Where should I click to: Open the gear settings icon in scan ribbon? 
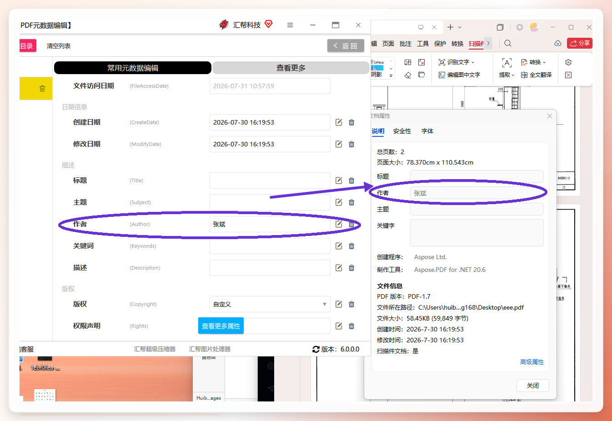(x=568, y=62)
